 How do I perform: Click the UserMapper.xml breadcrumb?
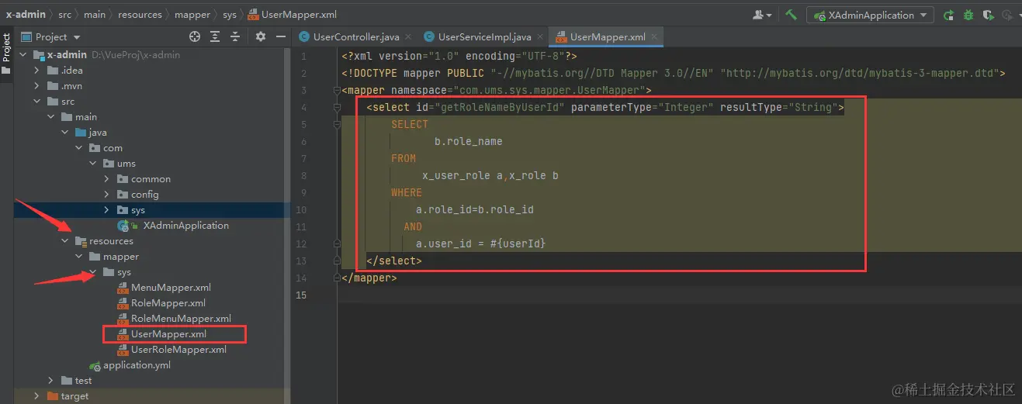[290, 15]
